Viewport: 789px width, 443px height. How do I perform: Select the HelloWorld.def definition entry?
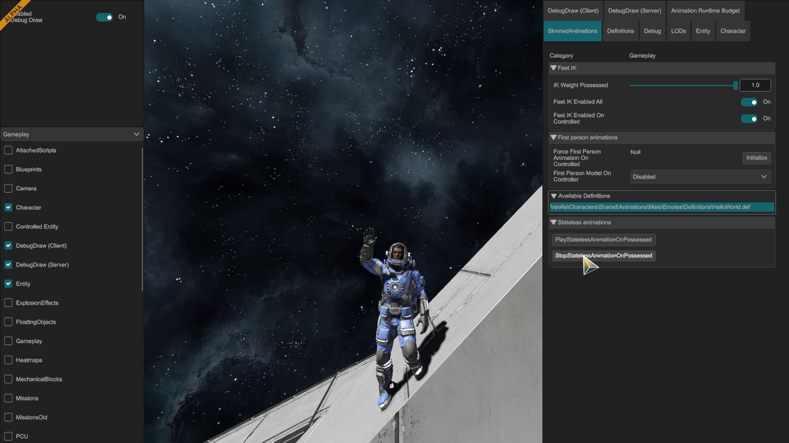point(661,207)
